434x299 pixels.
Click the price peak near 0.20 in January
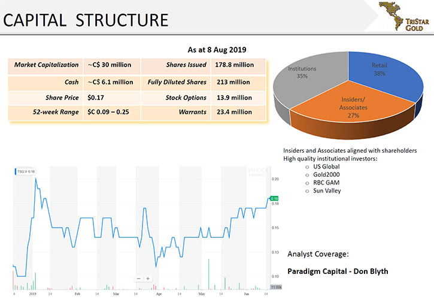(x=36, y=179)
